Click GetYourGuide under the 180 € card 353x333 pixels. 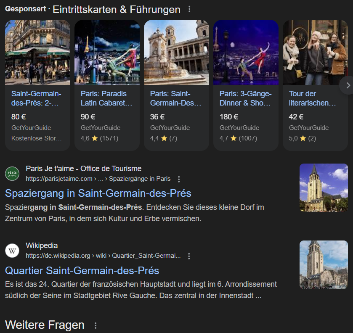[x=239, y=128]
